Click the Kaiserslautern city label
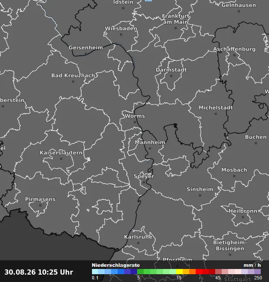Viewport: 269px width, 282px height. pos(61,153)
